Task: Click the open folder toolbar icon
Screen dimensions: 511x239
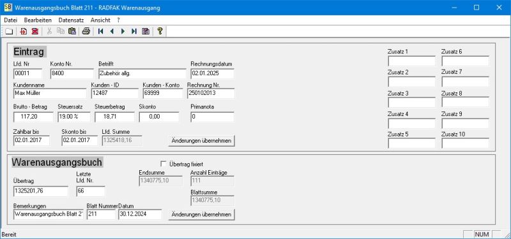Action: (9, 31)
